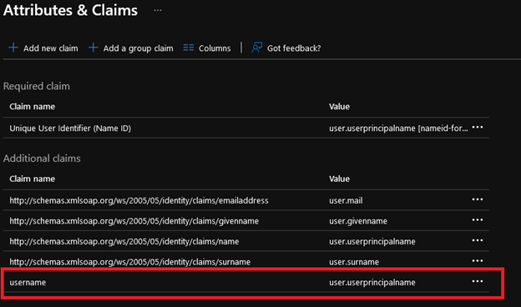
Task: Click the user.surname value
Action: coord(354,262)
